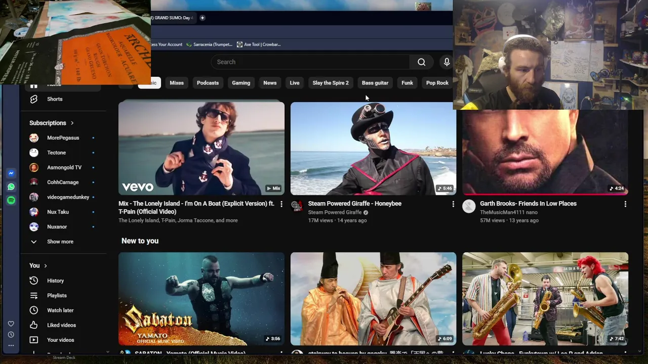648x364 pixels.
Task: Start voice search with microphone icon
Action: 447,62
